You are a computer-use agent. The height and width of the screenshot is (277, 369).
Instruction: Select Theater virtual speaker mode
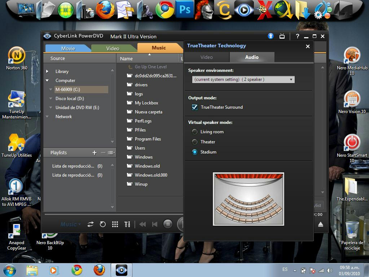pyautogui.click(x=195, y=142)
